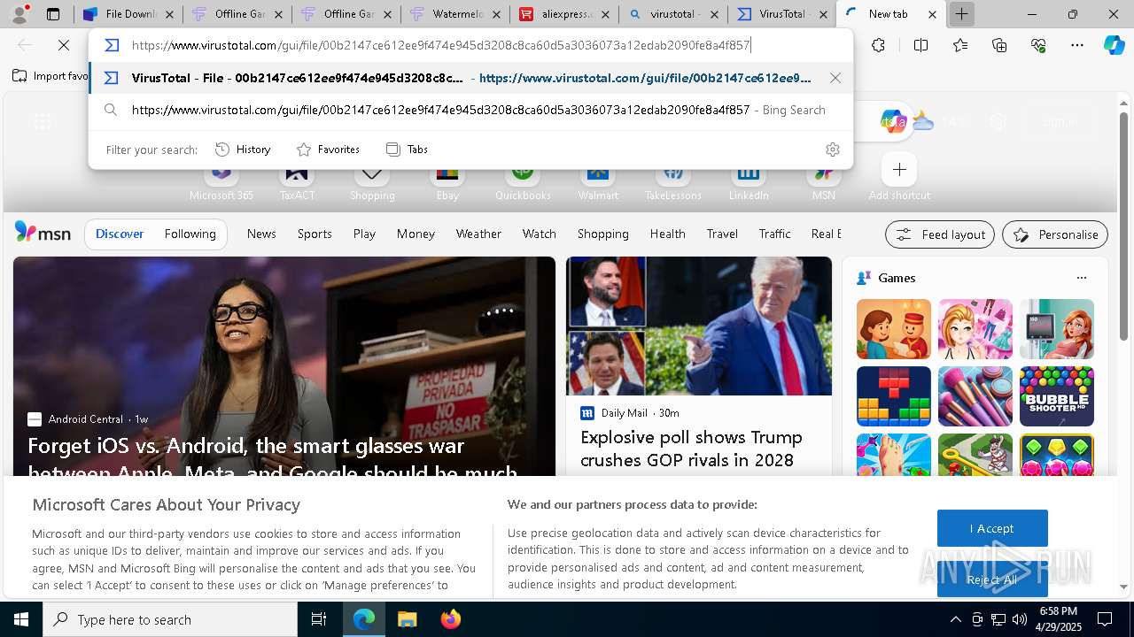Toggle split screen view icon
The height and width of the screenshot is (637, 1134).
pyautogui.click(x=920, y=45)
